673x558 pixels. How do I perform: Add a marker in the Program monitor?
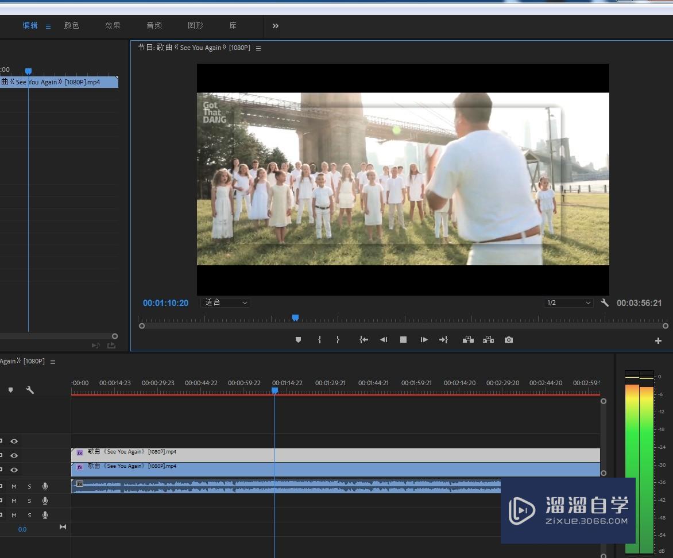(x=298, y=340)
